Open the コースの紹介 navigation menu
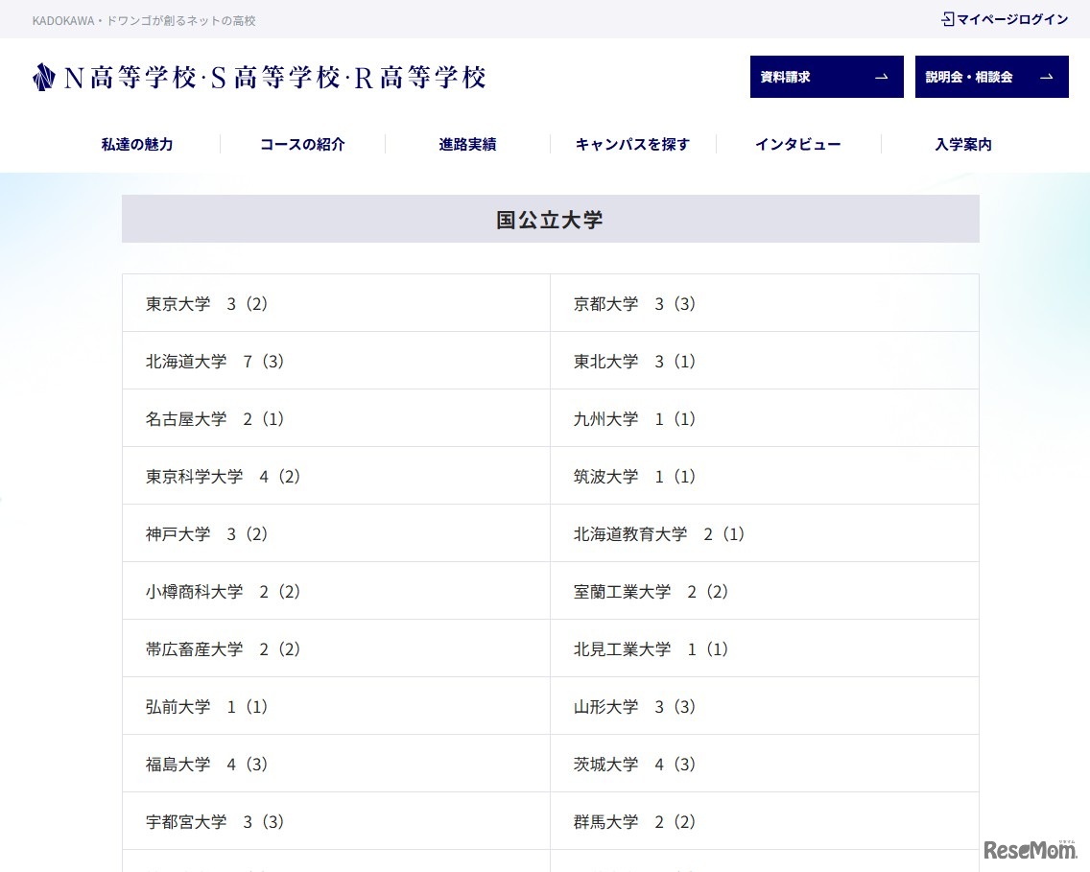Image resolution: width=1090 pixels, height=872 pixels. click(x=301, y=144)
